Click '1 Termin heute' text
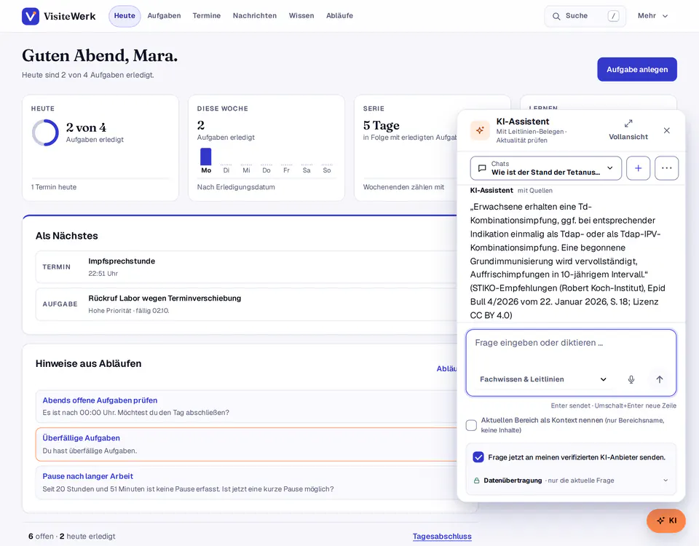699x546 pixels. (x=53, y=187)
